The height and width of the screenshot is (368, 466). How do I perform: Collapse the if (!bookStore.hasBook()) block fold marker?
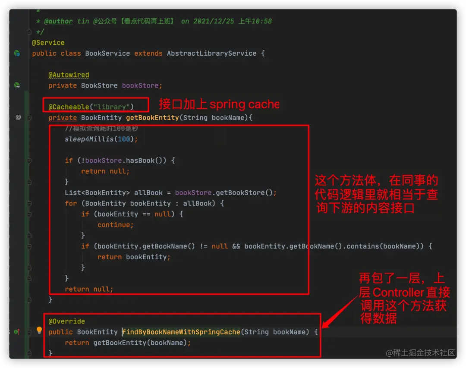pyautogui.click(x=29, y=161)
